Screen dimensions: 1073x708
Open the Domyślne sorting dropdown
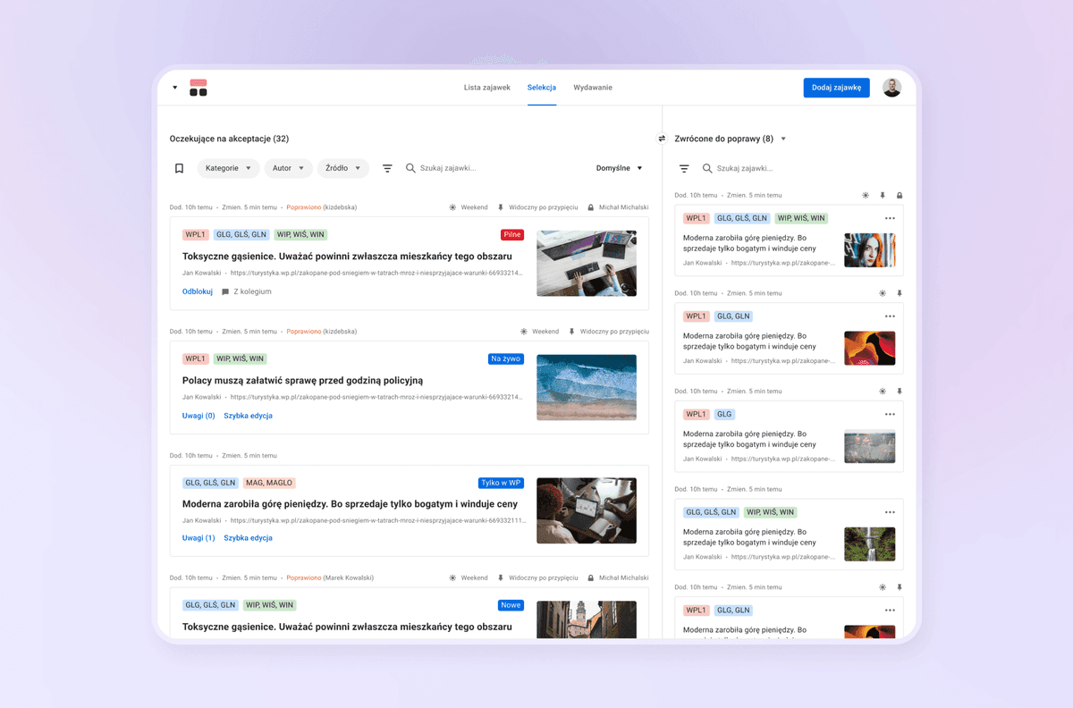(620, 168)
